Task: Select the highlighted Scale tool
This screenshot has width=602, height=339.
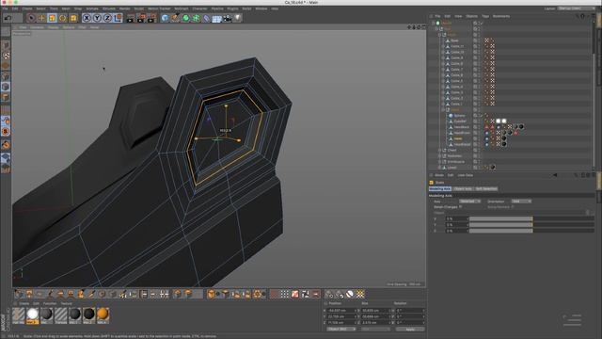Action: coord(52,18)
